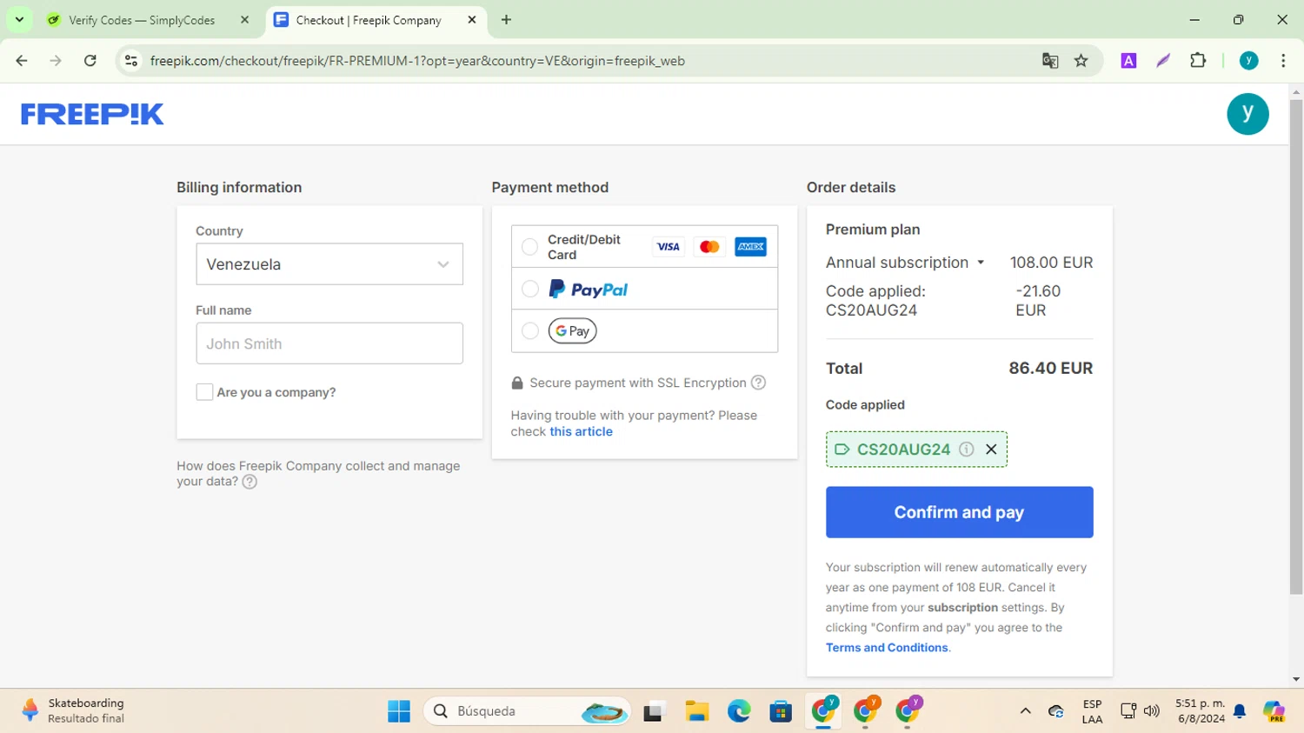Launch Microsoft Edge from the taskbar
The image size is (1304, 733).
click(739, 711)
